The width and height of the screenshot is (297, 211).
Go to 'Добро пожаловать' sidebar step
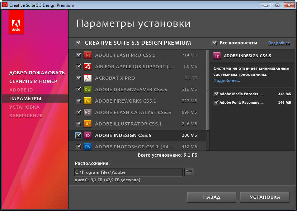[x=37, y=73]
